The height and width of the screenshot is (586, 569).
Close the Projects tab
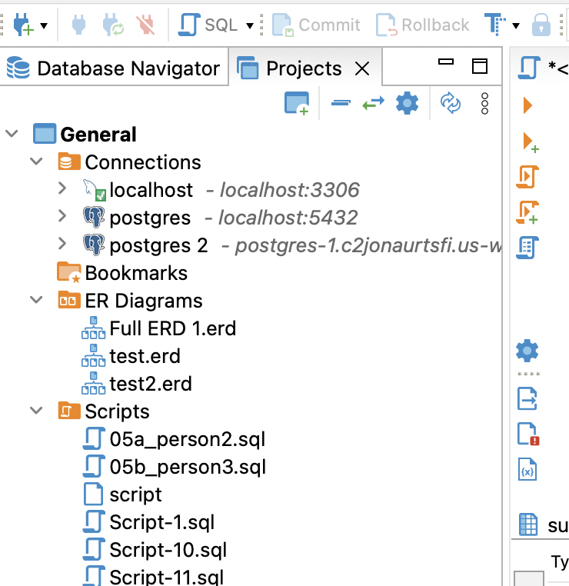361,68
